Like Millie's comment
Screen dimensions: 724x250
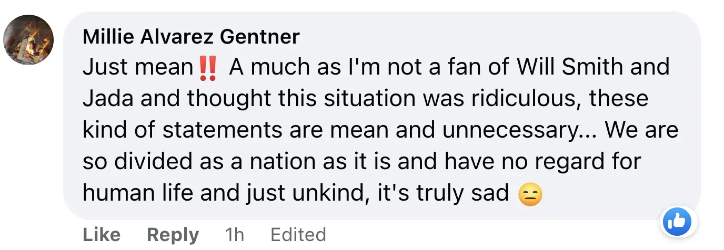(102, 234)
